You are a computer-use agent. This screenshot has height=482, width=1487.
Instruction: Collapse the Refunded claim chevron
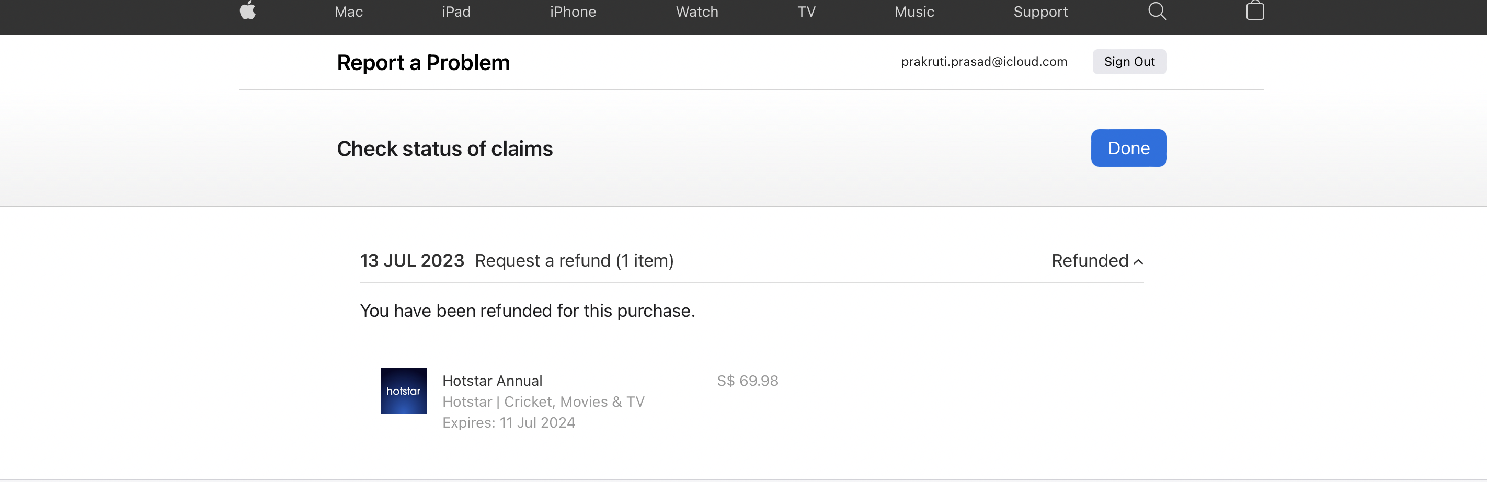(x=1138, y=261)
